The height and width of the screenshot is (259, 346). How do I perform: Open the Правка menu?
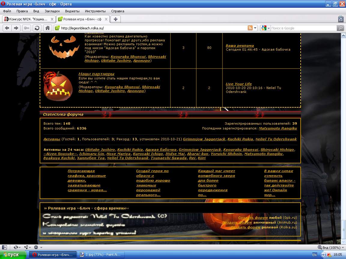tap(22, 11)
